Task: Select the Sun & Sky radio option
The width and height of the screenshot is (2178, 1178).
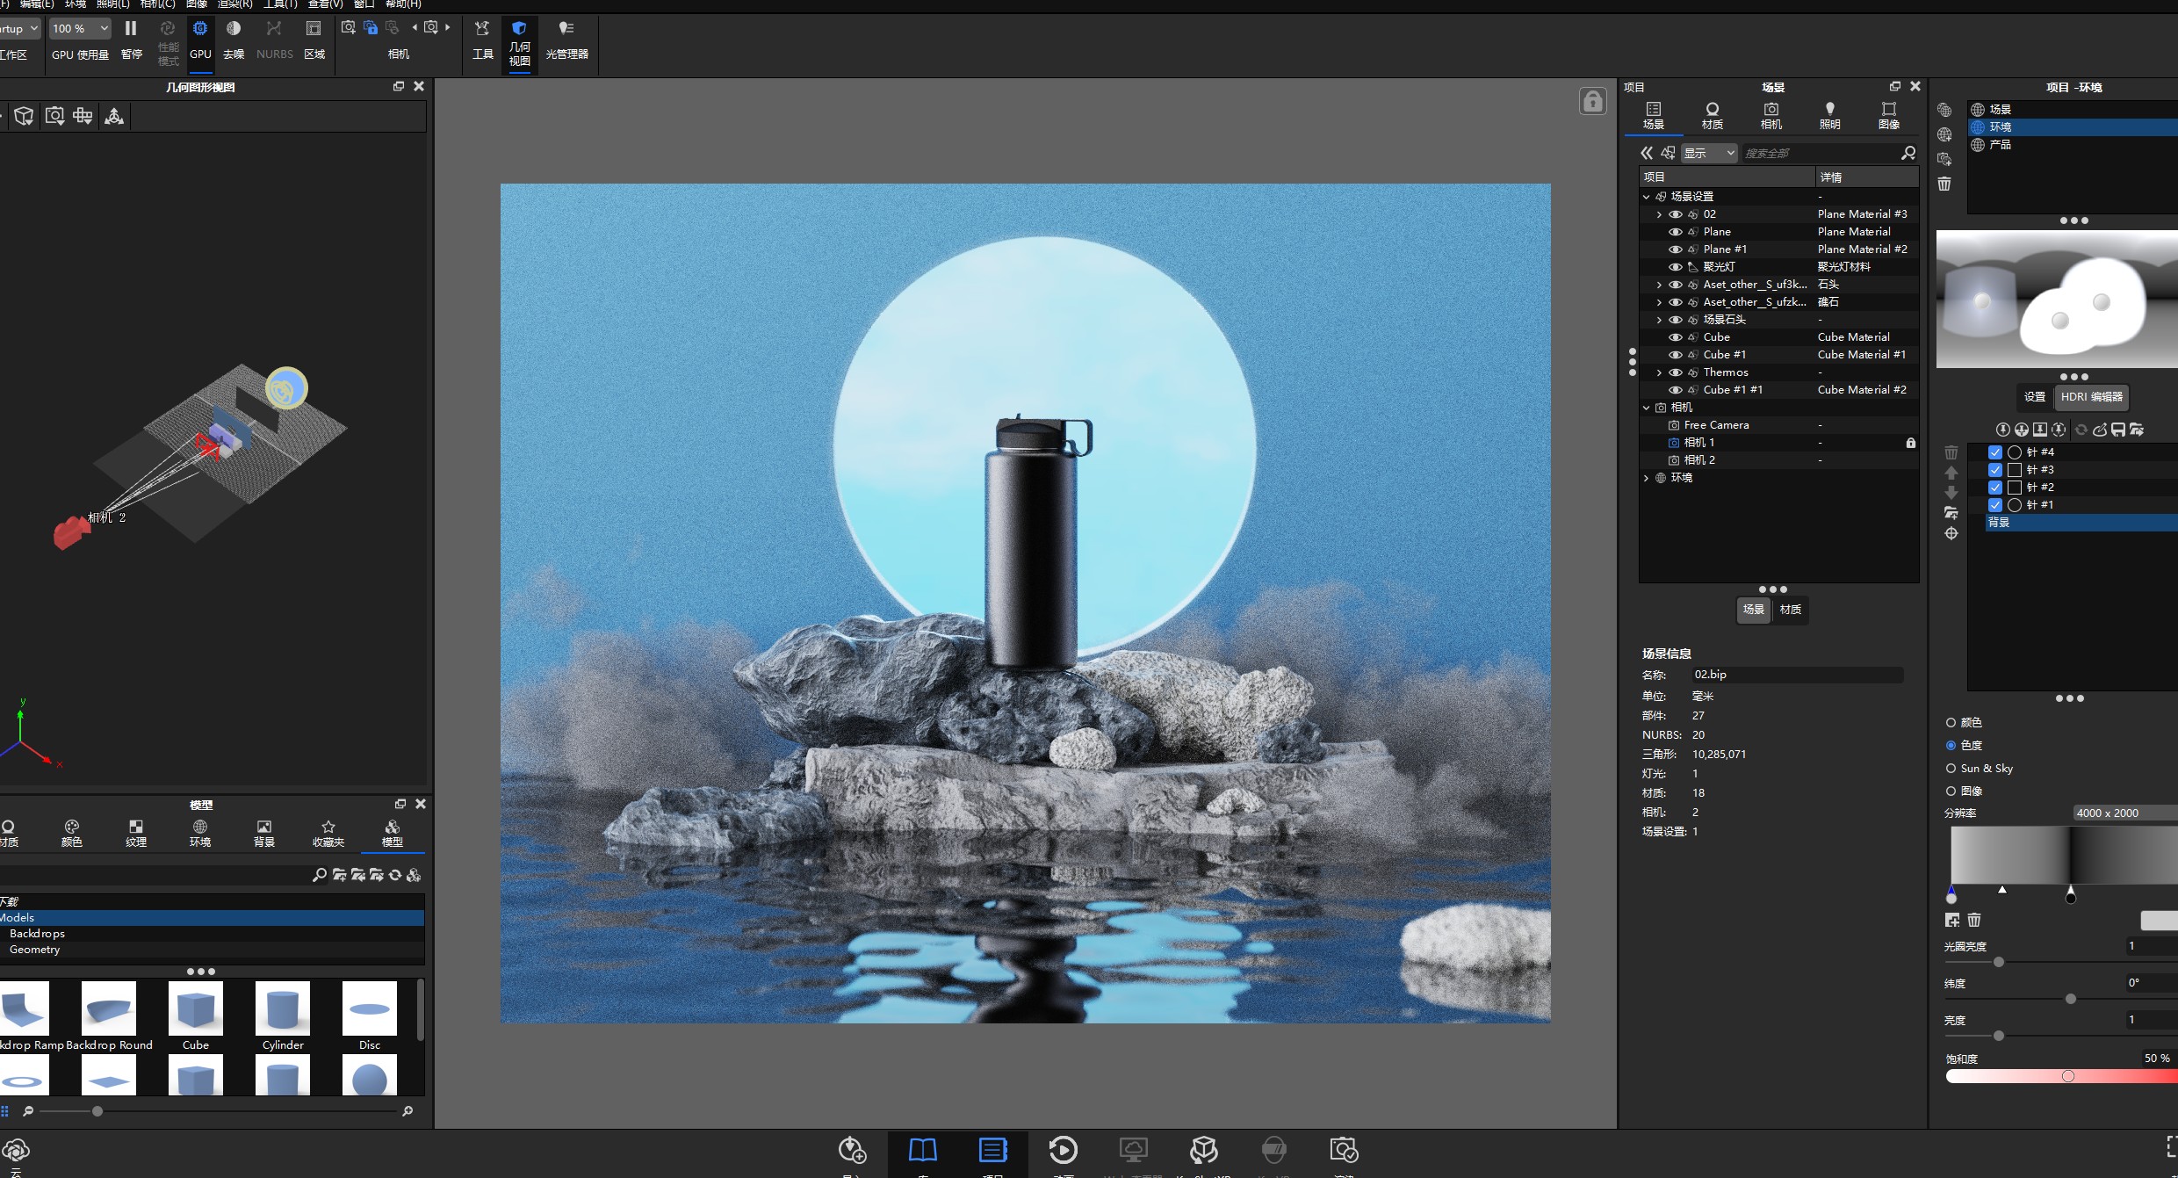Action: pos(1951,769)
